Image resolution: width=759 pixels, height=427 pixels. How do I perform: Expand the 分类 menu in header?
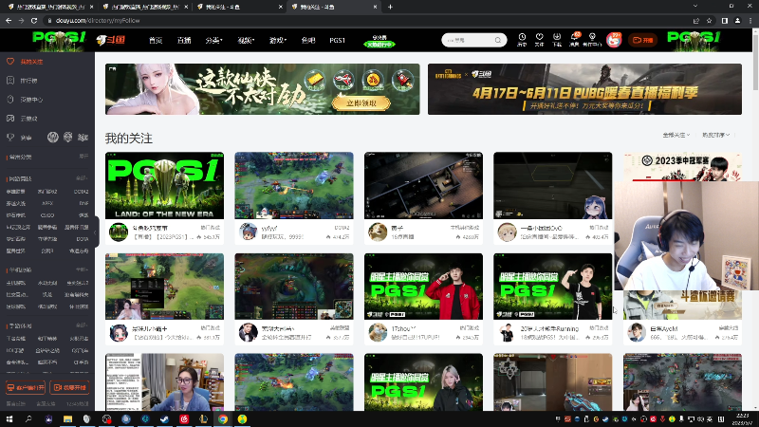pyautogui.click(x=213, y=40)
